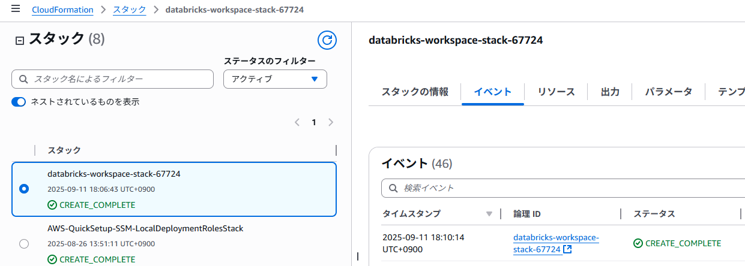
Task: Open the hamburger navigation menu
Action: click(x=16, y=9)
